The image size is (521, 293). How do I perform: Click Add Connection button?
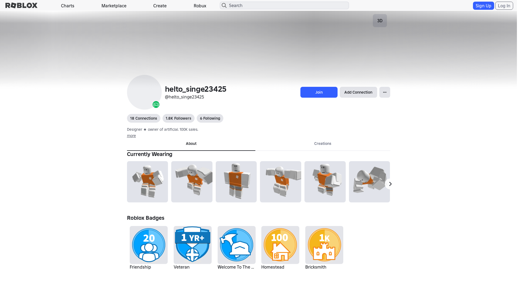tap(358, 92)
